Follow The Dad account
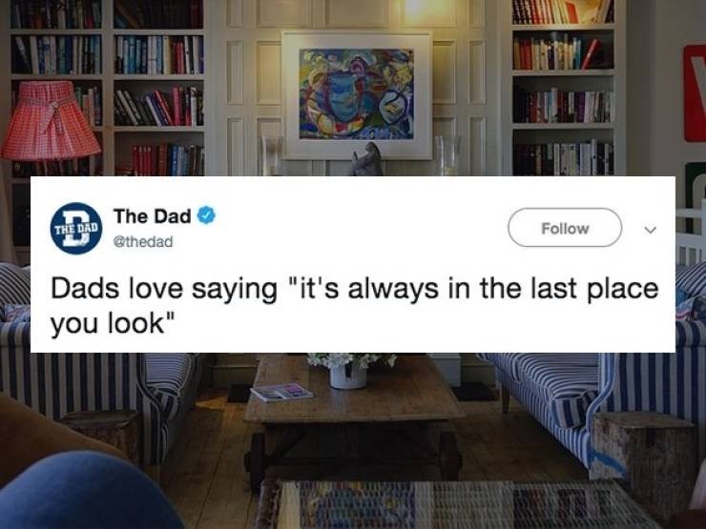This screenshot has height=529, width=706. (565, 228)
